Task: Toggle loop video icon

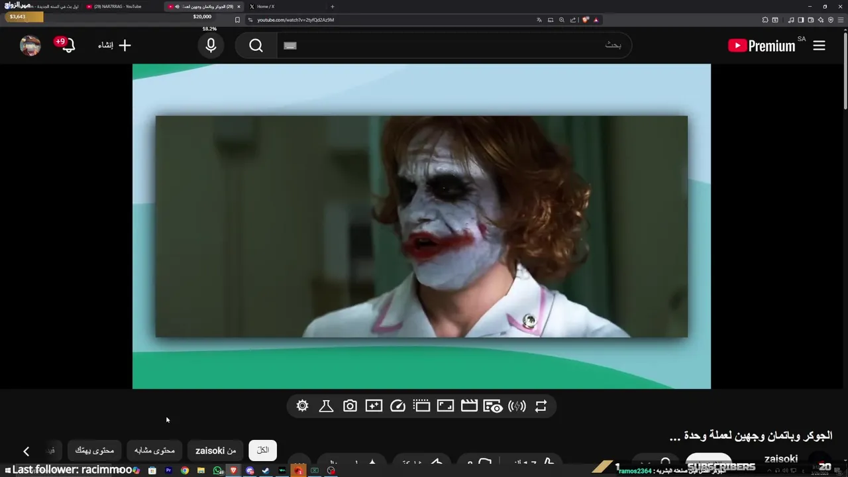Action: (x=541, y=406)
